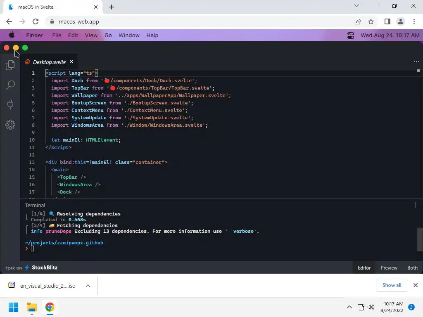This screenshot has height=317, width=423.
Task: Toggle the Chrome side panel icon
Action: click(387, 21)
